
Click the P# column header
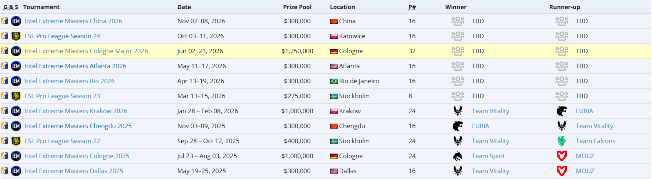coord(412,7)
